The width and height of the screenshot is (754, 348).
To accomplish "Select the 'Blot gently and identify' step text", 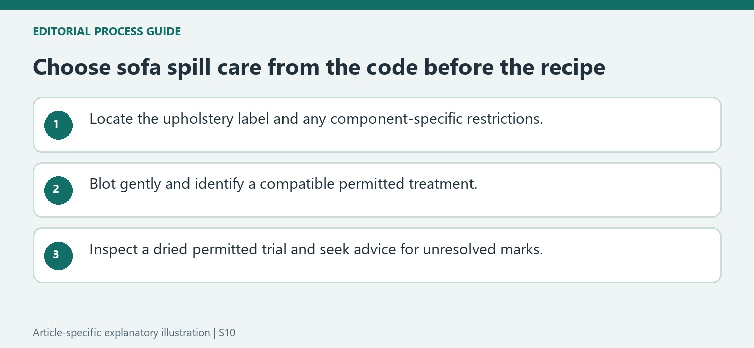I will coord(283,184).
